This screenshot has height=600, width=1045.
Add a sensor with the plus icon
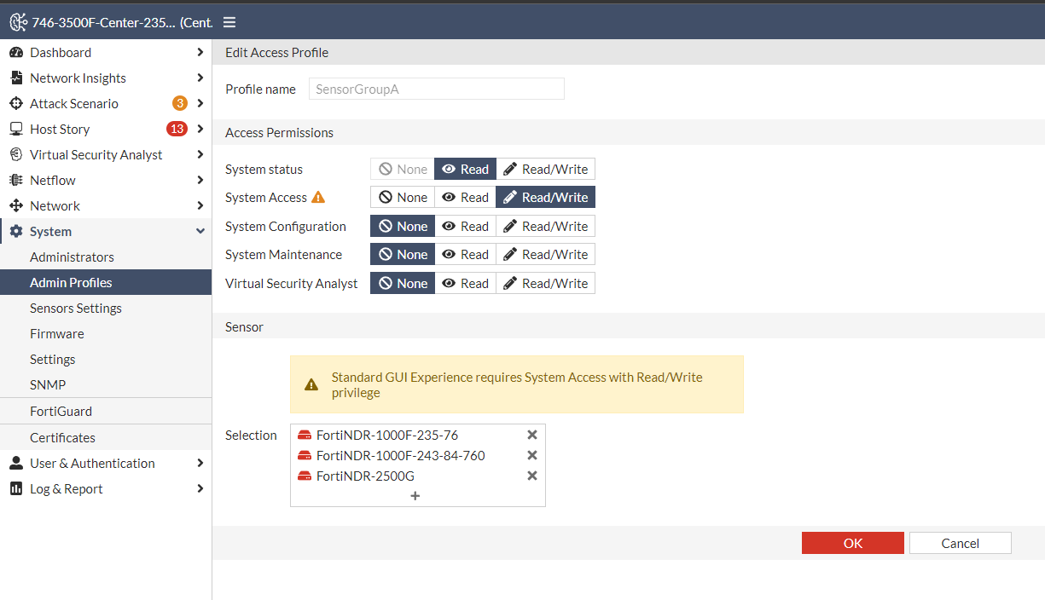(x=415, y=495)
